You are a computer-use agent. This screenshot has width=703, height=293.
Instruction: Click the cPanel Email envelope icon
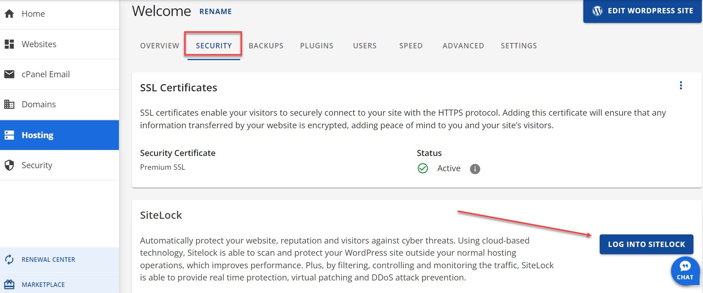coord(9,74)
